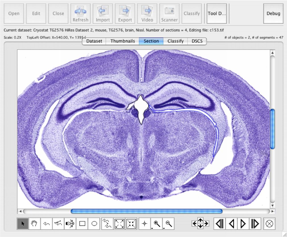Open the DSCS tab

coord(197,41)
